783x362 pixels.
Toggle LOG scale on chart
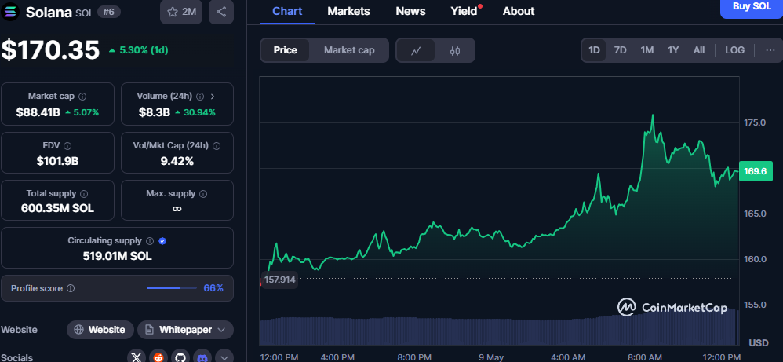(734, 50)
